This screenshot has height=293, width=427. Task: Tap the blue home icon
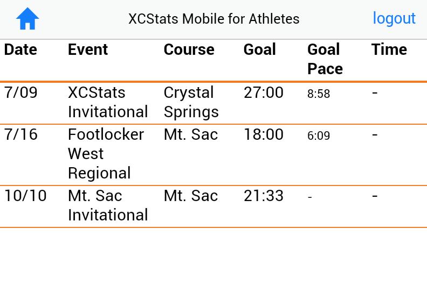click(x=27, y=19)
